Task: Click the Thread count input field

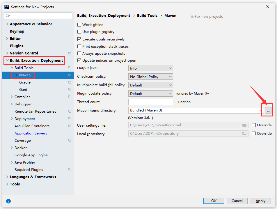Action: coord(150,102)
